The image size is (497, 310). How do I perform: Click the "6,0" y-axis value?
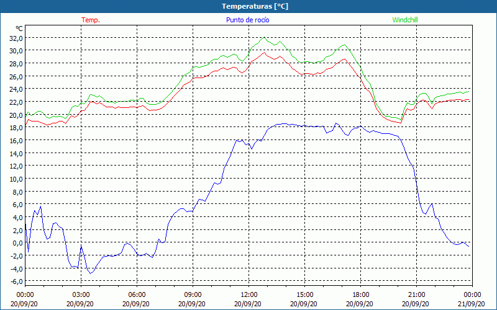tap(17, 205)
